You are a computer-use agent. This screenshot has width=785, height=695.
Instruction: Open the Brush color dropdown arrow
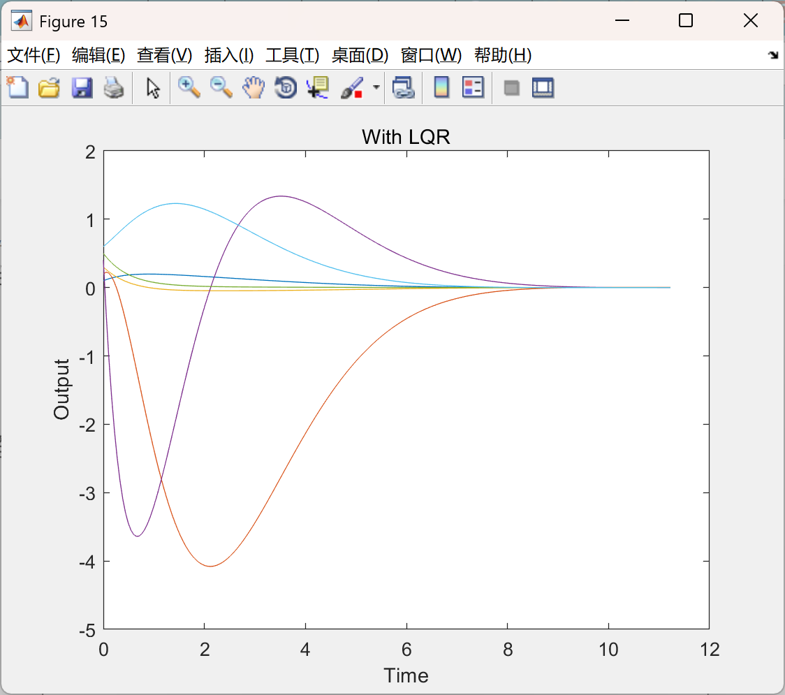point(376,87)
